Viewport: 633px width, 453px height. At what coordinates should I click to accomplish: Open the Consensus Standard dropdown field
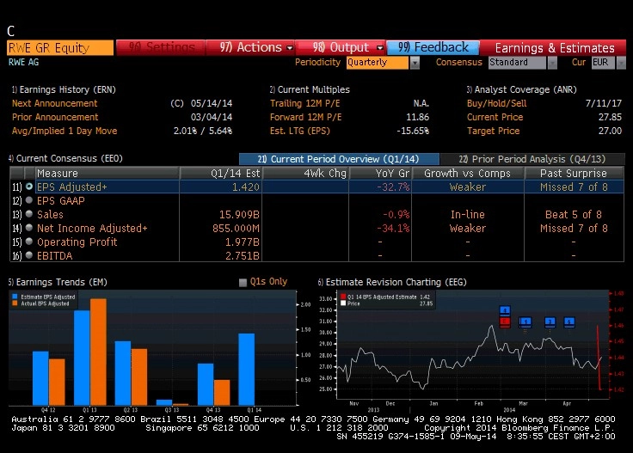tap(517, 63)
